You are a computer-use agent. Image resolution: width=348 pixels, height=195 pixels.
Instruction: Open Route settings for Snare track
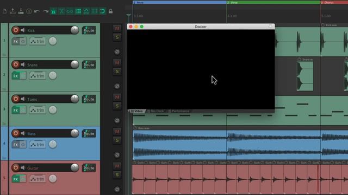pyautogui.click(x=89, y=65)
